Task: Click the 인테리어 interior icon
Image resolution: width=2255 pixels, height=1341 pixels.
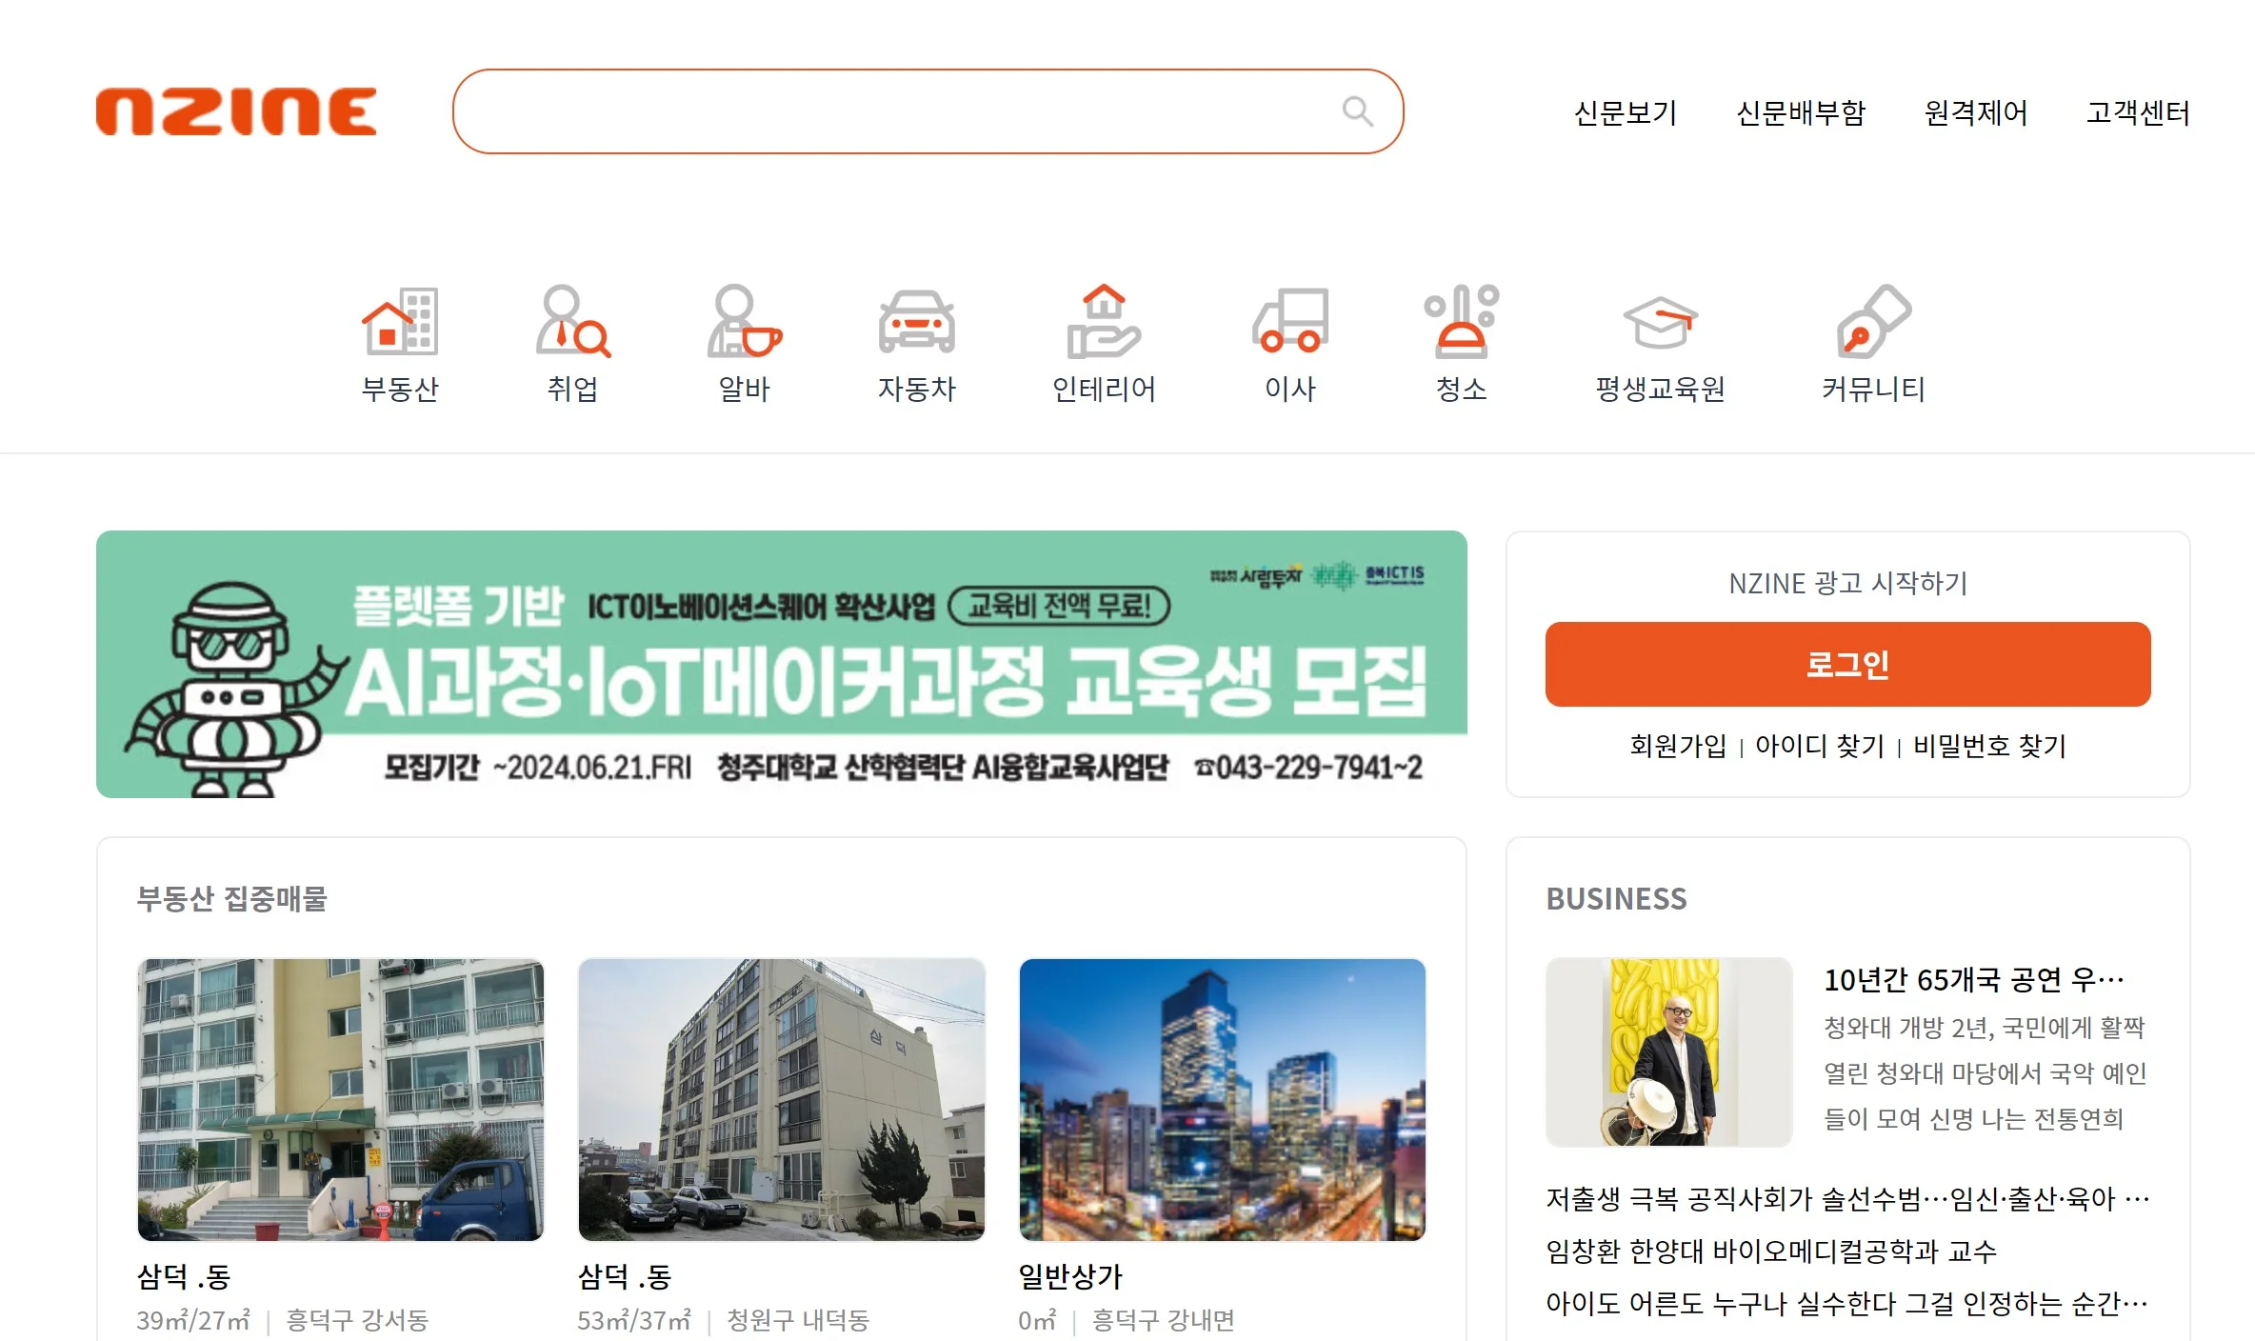Action: (x=1103, y=322)
